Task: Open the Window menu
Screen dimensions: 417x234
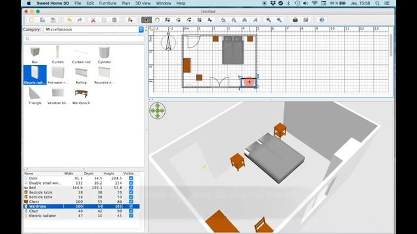Action: tap(164, 3)
